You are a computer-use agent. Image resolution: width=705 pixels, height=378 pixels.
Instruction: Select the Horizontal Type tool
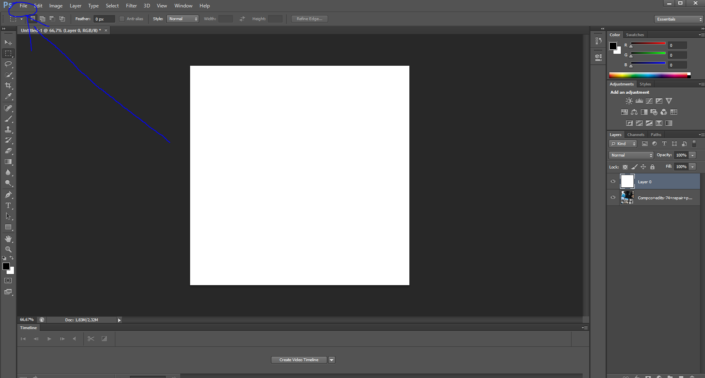8,205
